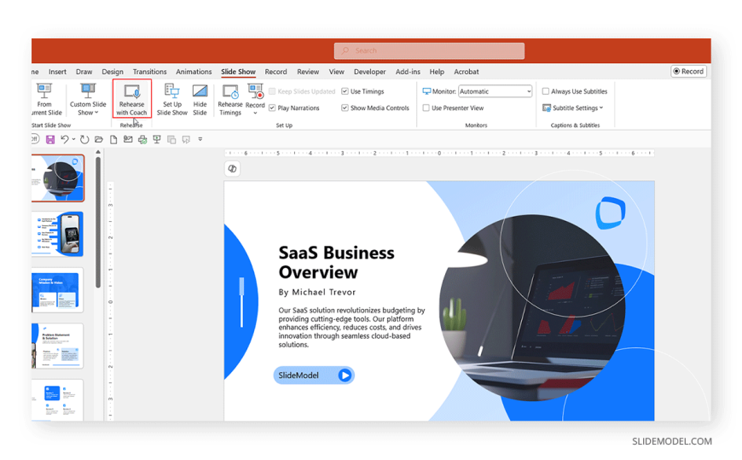The image size is (742, 460).
Task: Start slide show From Current Slide
Action: [46, 99]
